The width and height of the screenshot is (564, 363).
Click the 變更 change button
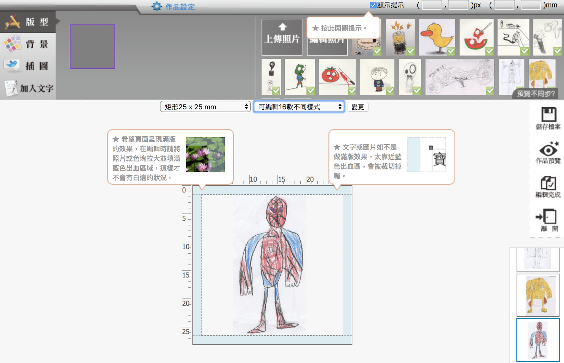[358, 107]
